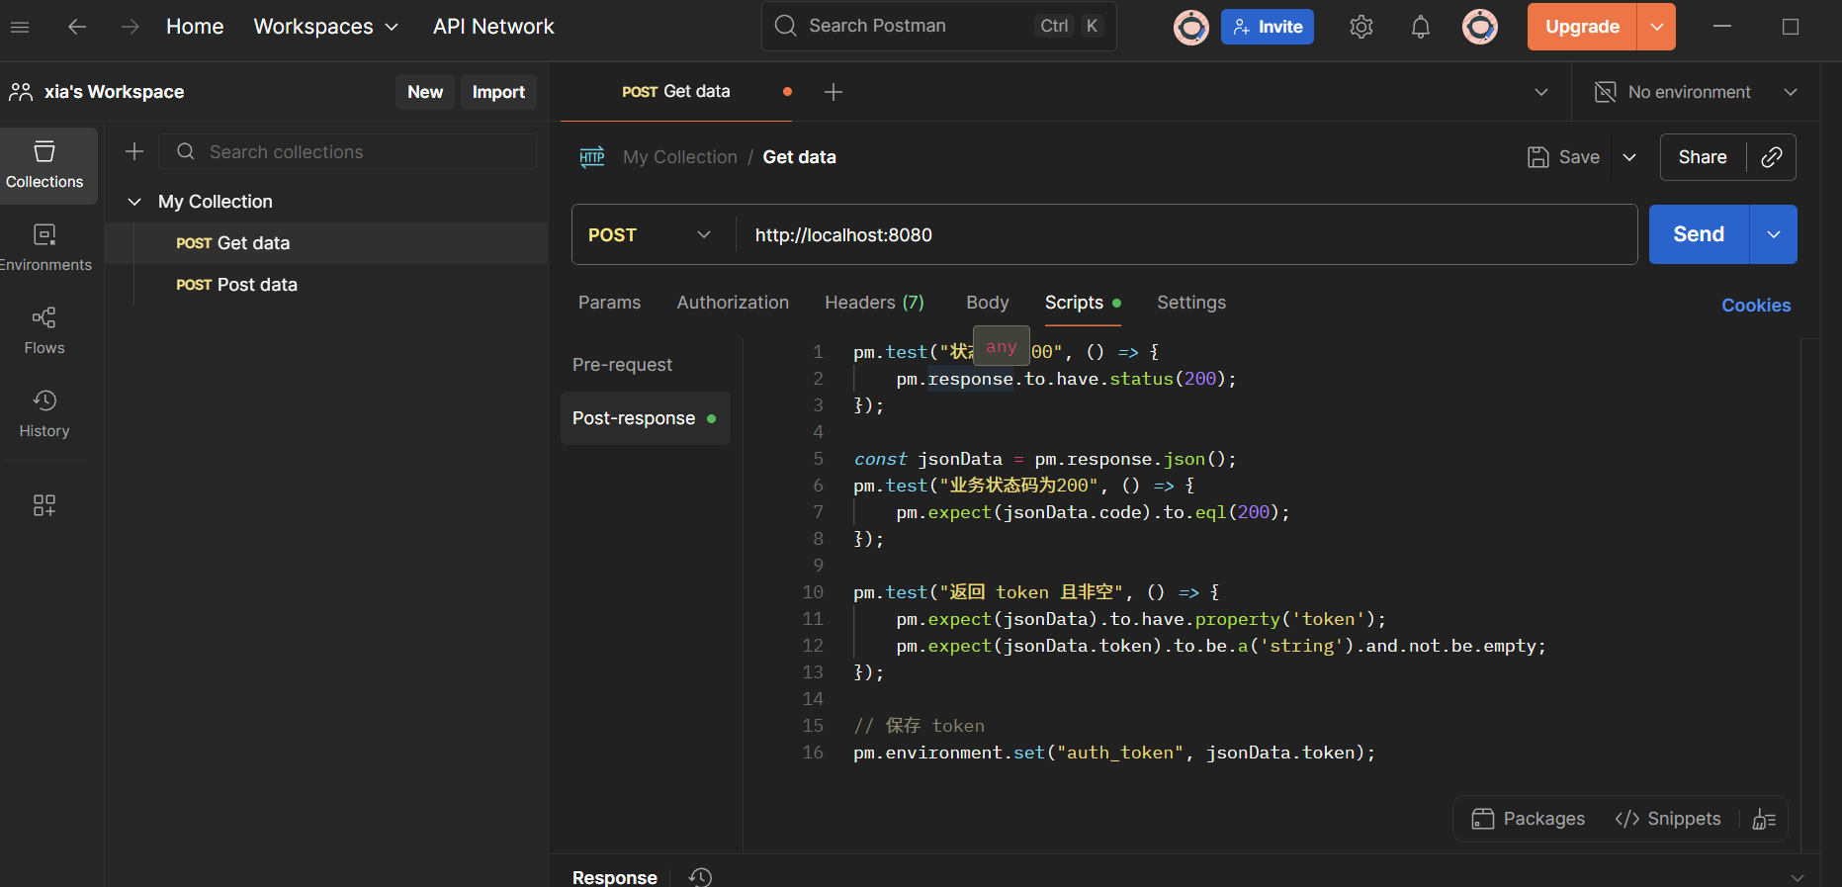
Task: Open the No environment selector
Action: [1696, 92]
